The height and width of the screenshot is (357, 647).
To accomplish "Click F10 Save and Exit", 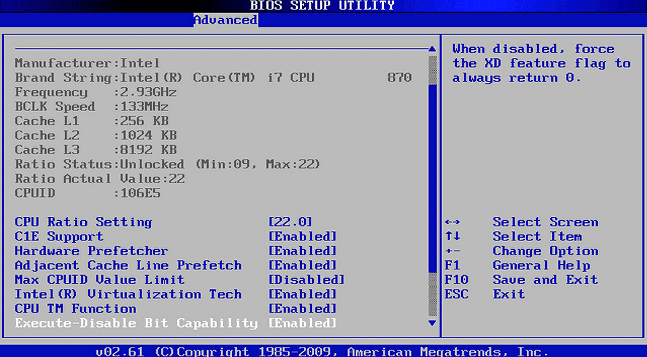I will pos(520,280).
